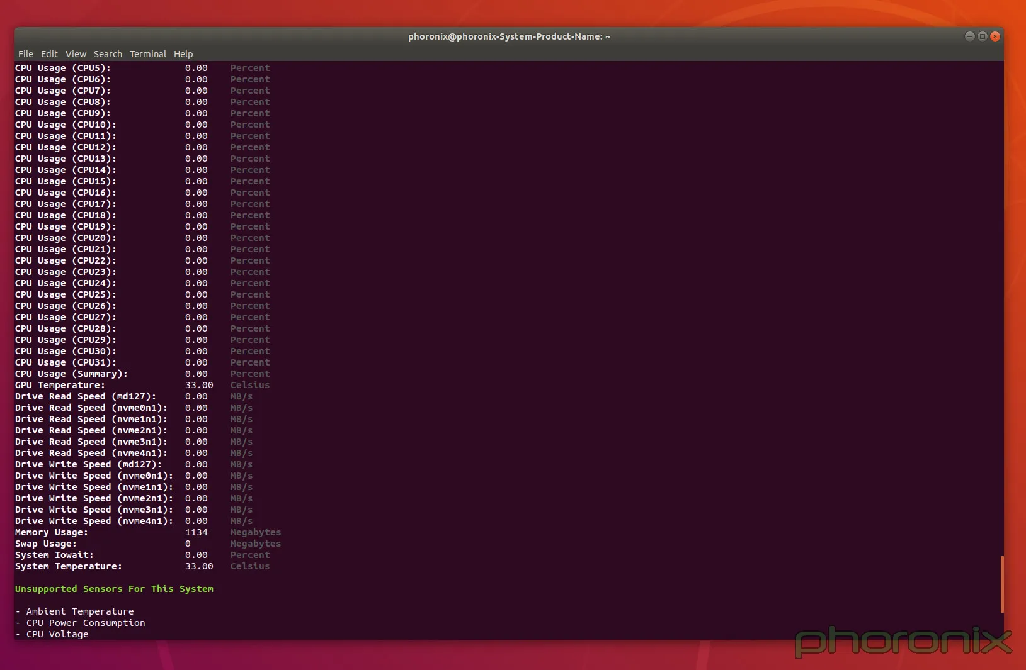
Task: Click the 'CPU Usage (CPU31):' line
Action: 142,362
